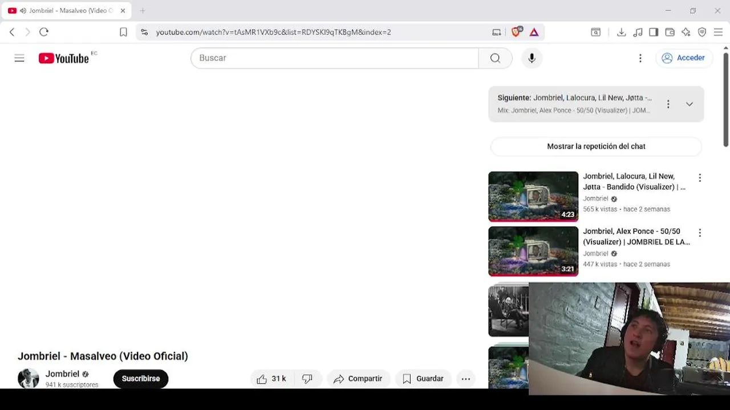Click the YouTube URL address field
This screenshot has width=730, height=410.
274,32
